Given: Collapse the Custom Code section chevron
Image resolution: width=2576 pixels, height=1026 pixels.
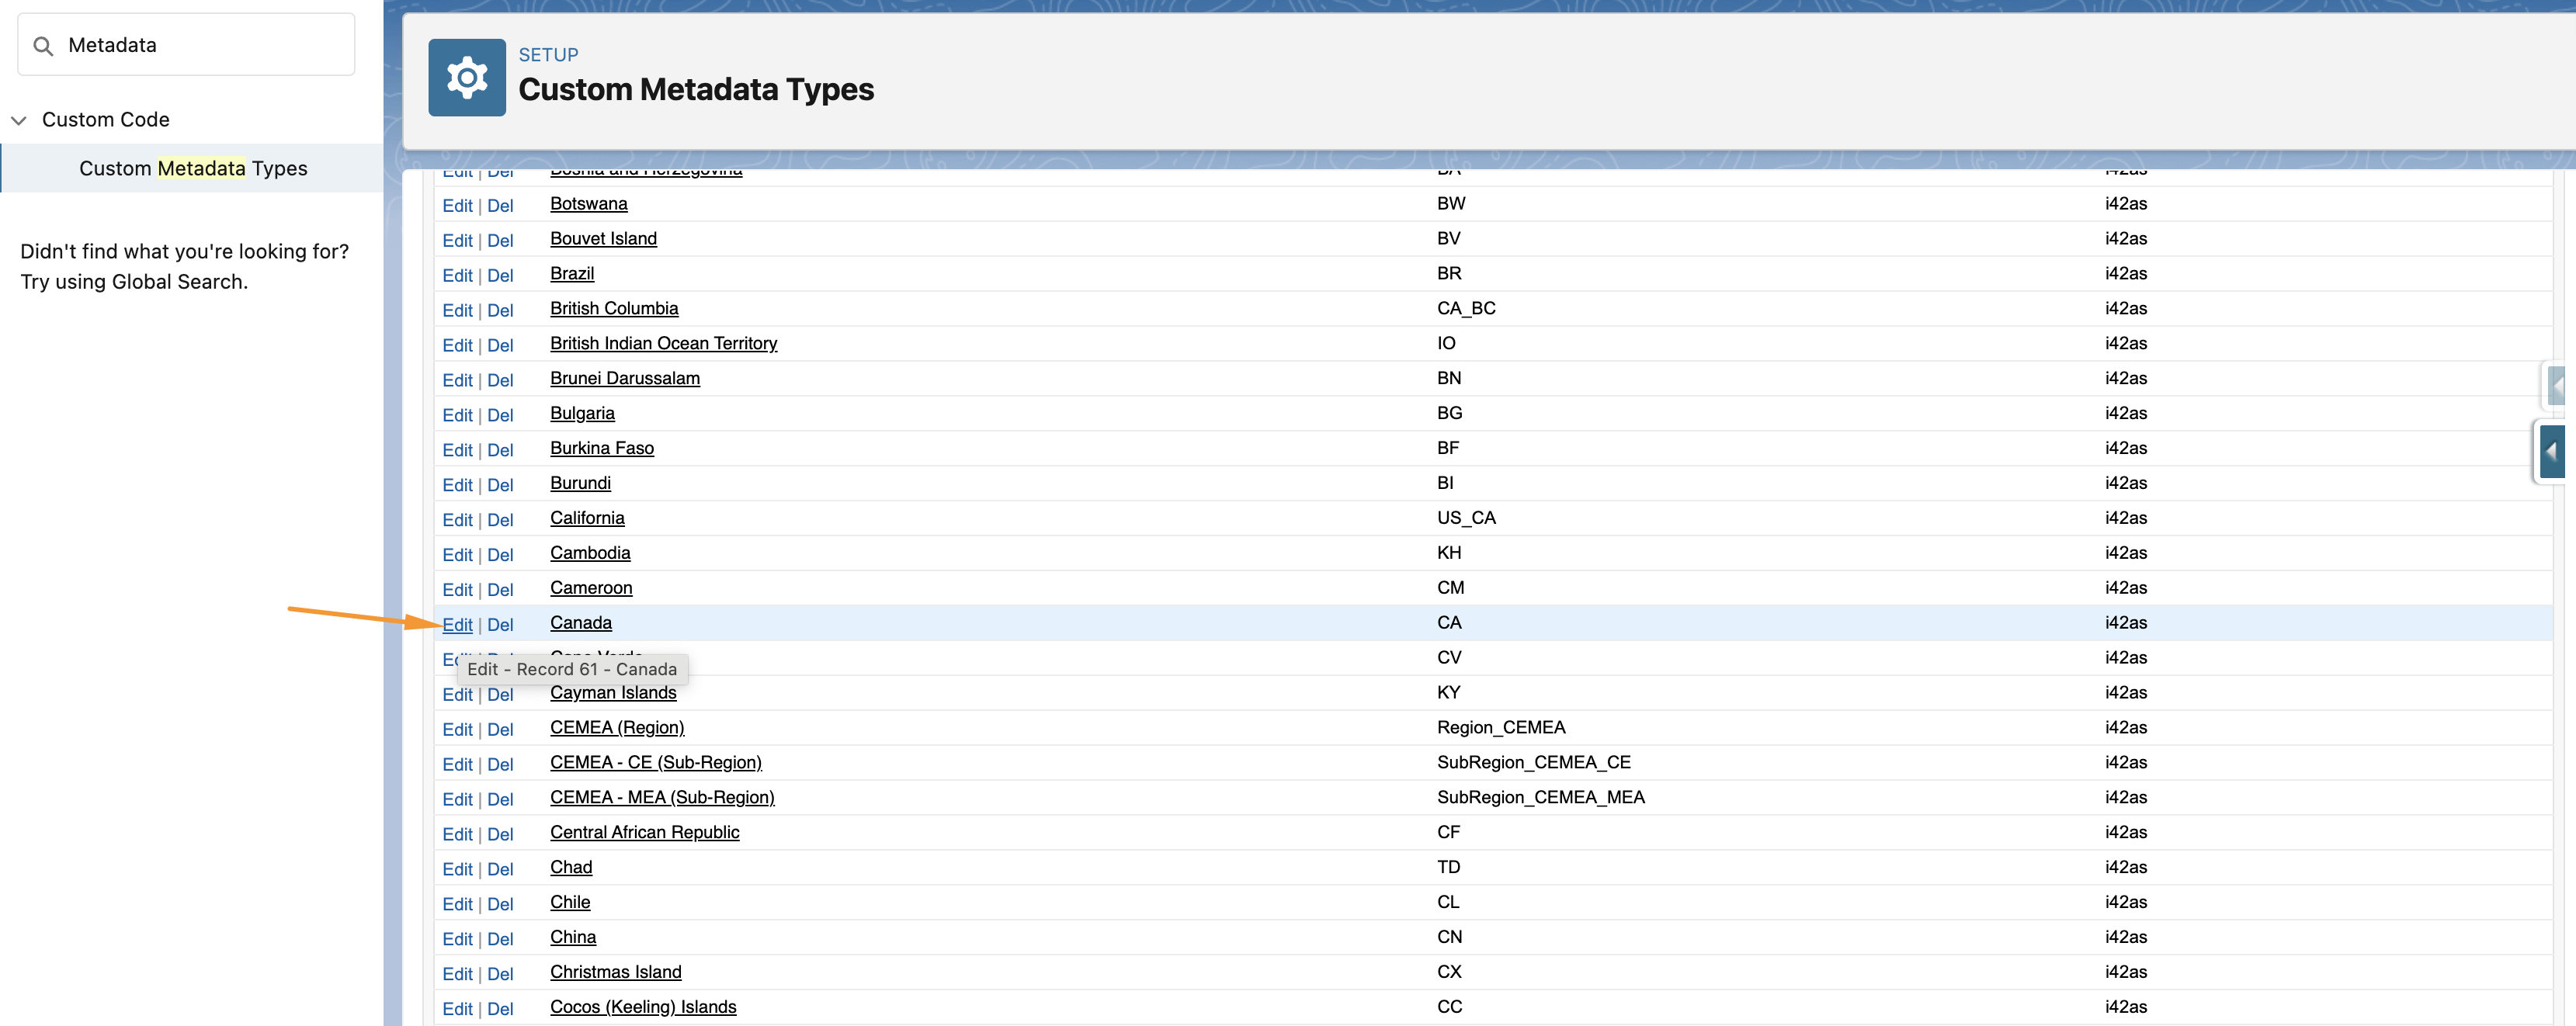Looking at the screenshot, I should coord(19,120).
